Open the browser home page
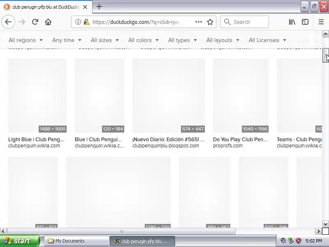Image resolution: width=329 pixels, height=247 pixels. click(x=48, y=22)
